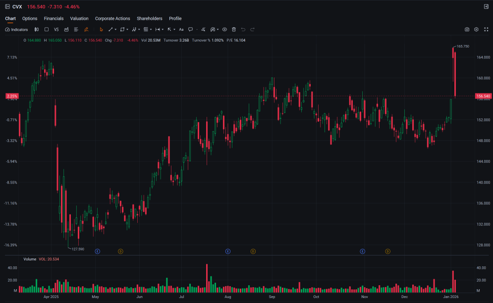Select the VS compare tool
The width and height of the screenshot is (493, 303).
56,30
